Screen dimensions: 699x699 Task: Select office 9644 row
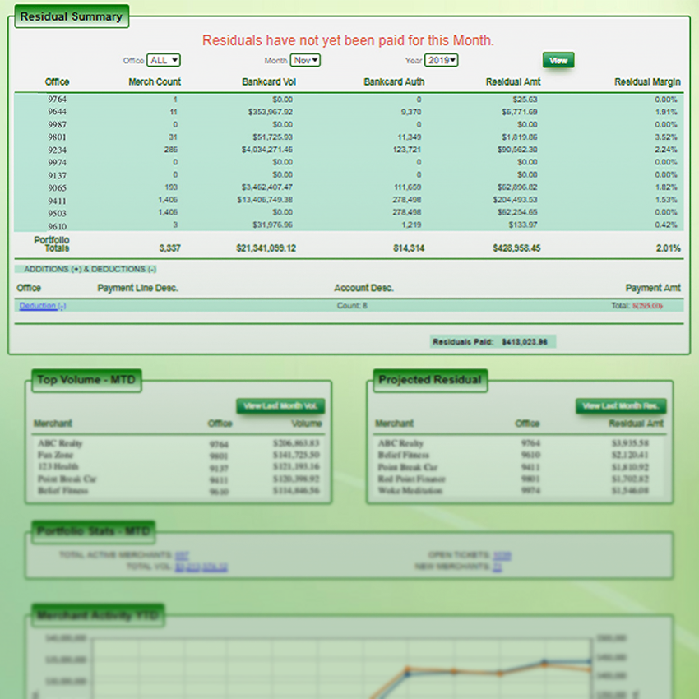(349, 112)
